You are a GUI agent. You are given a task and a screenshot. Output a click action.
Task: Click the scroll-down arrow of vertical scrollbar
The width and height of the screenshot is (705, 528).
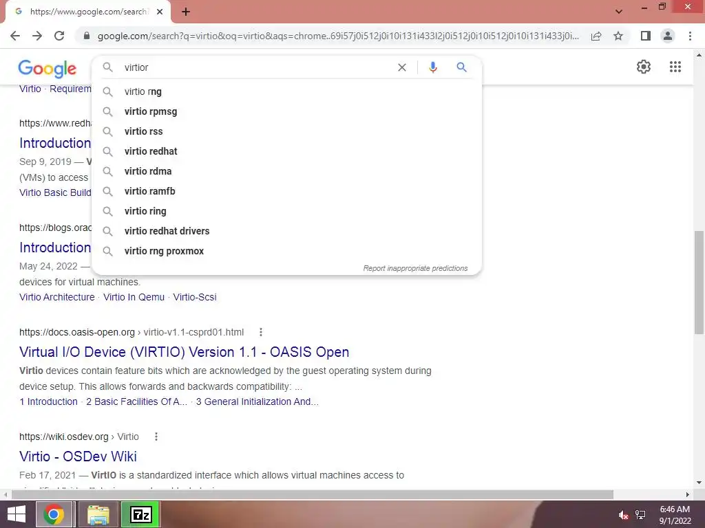click(x=699, y=483)
